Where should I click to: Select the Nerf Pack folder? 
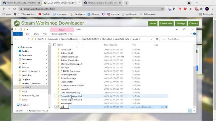[x=65, y=68]
